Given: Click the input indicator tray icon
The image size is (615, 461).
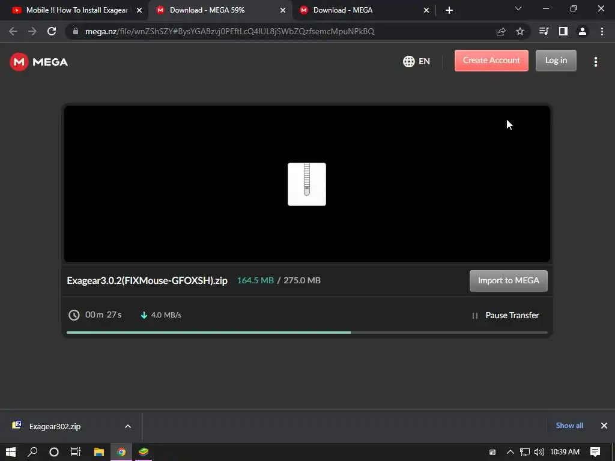Looking at the screenshot, I should (492, 452).
